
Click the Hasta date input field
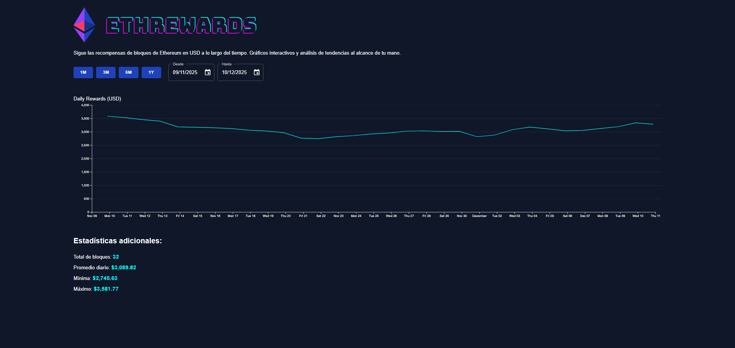pyautogui.click(x=237, y=72)
